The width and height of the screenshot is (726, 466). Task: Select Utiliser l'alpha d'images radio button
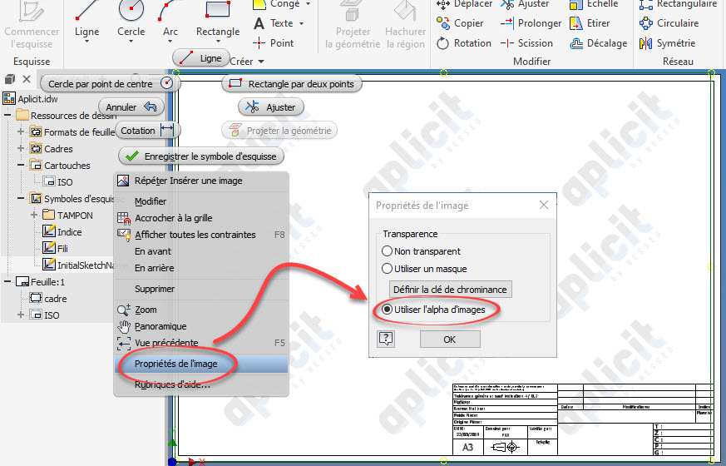click(x=387, y=310)
